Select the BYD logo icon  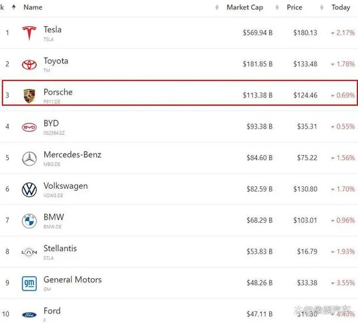[29, 127]
